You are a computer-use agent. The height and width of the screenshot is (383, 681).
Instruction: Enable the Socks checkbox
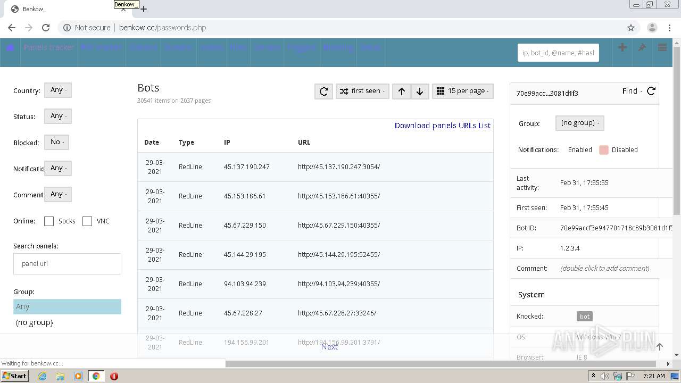click(49, 221)
